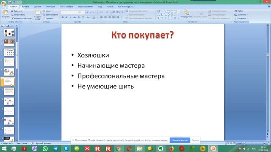Clear formatting eraser icon
The image size is (271, 152).
point(96,12)
